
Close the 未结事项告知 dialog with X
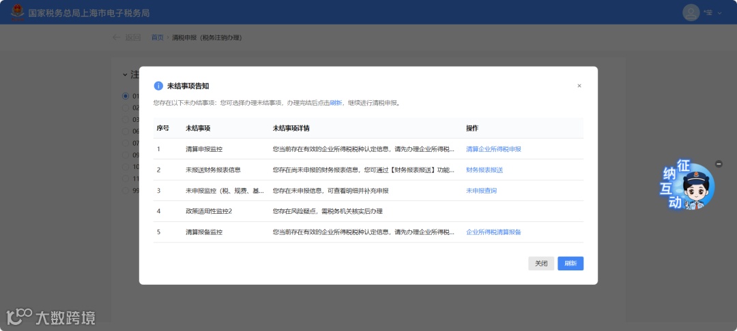579,86
